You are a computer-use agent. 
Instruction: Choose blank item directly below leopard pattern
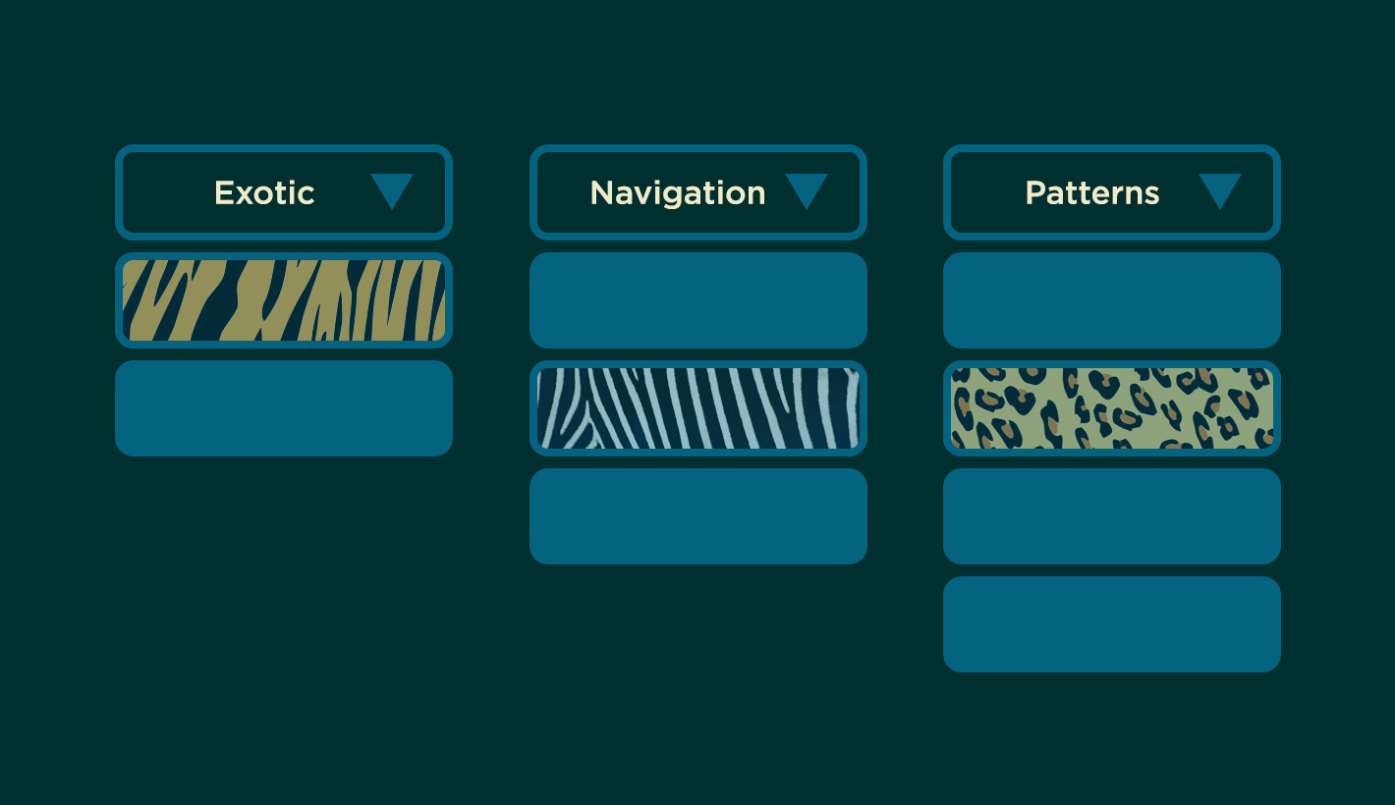pyautogui.click(x=1112, y=516)
